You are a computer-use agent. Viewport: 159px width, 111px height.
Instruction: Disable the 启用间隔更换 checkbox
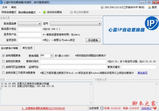point(3,56)
